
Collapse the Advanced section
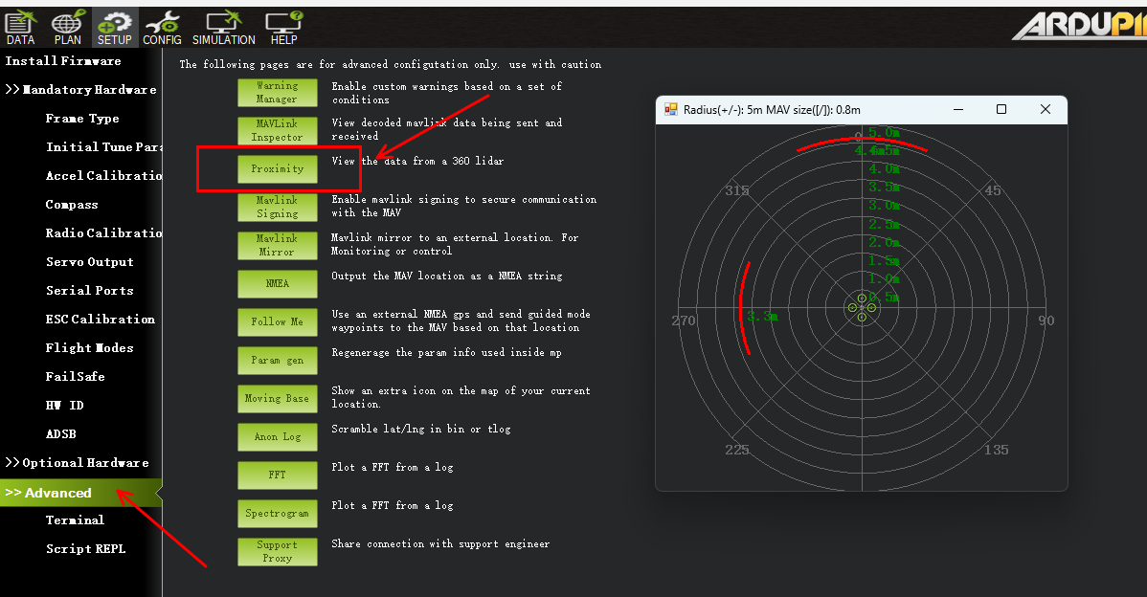coord(50,493)
